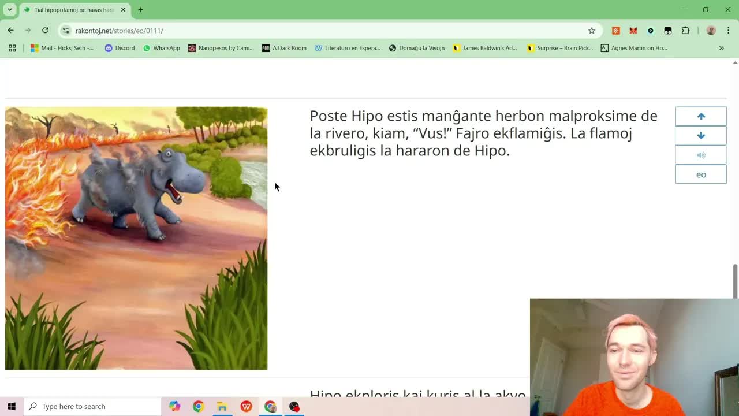Open the black goggles extension icon
The image size is (739, 416).
click(668, 31)
